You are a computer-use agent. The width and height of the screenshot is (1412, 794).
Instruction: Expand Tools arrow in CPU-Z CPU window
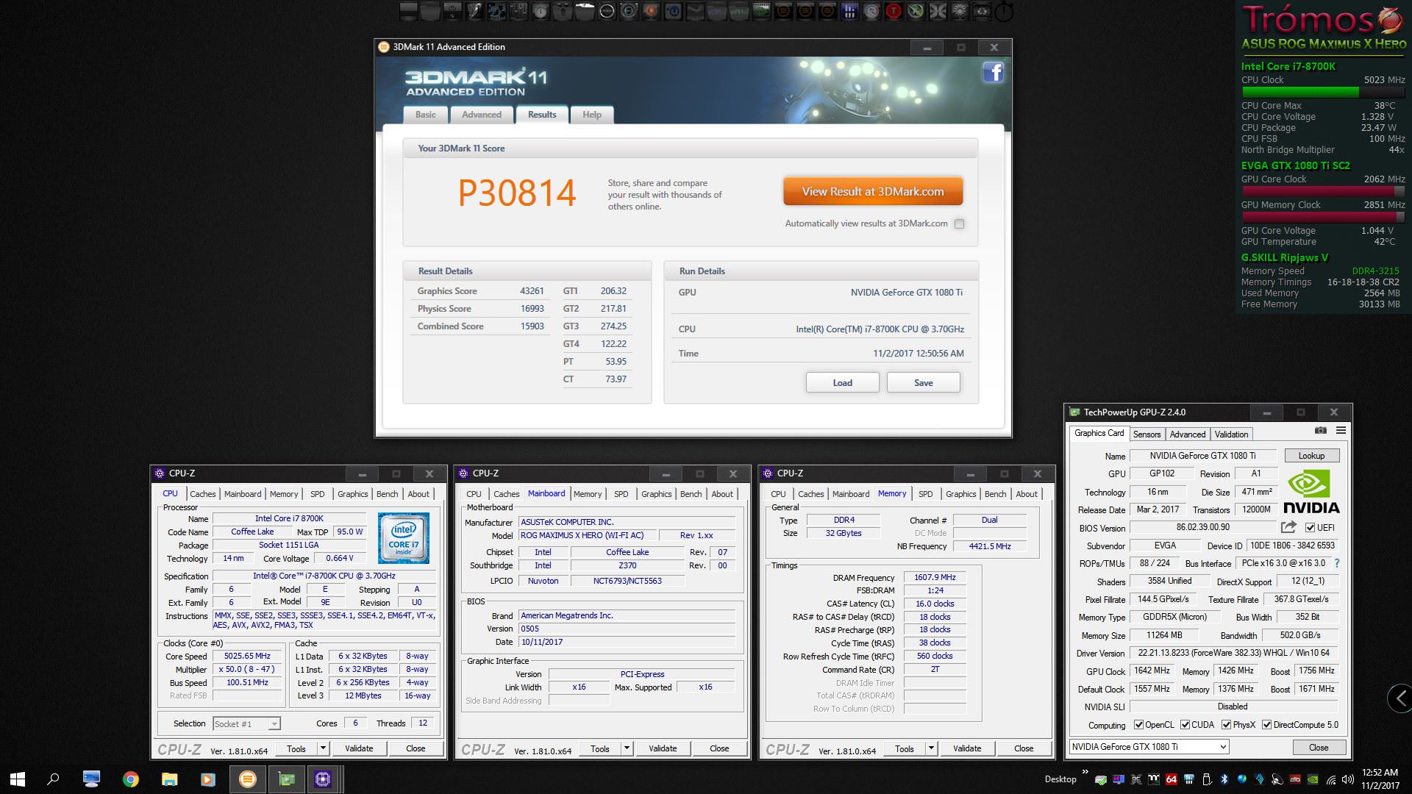tap(322, 748)
